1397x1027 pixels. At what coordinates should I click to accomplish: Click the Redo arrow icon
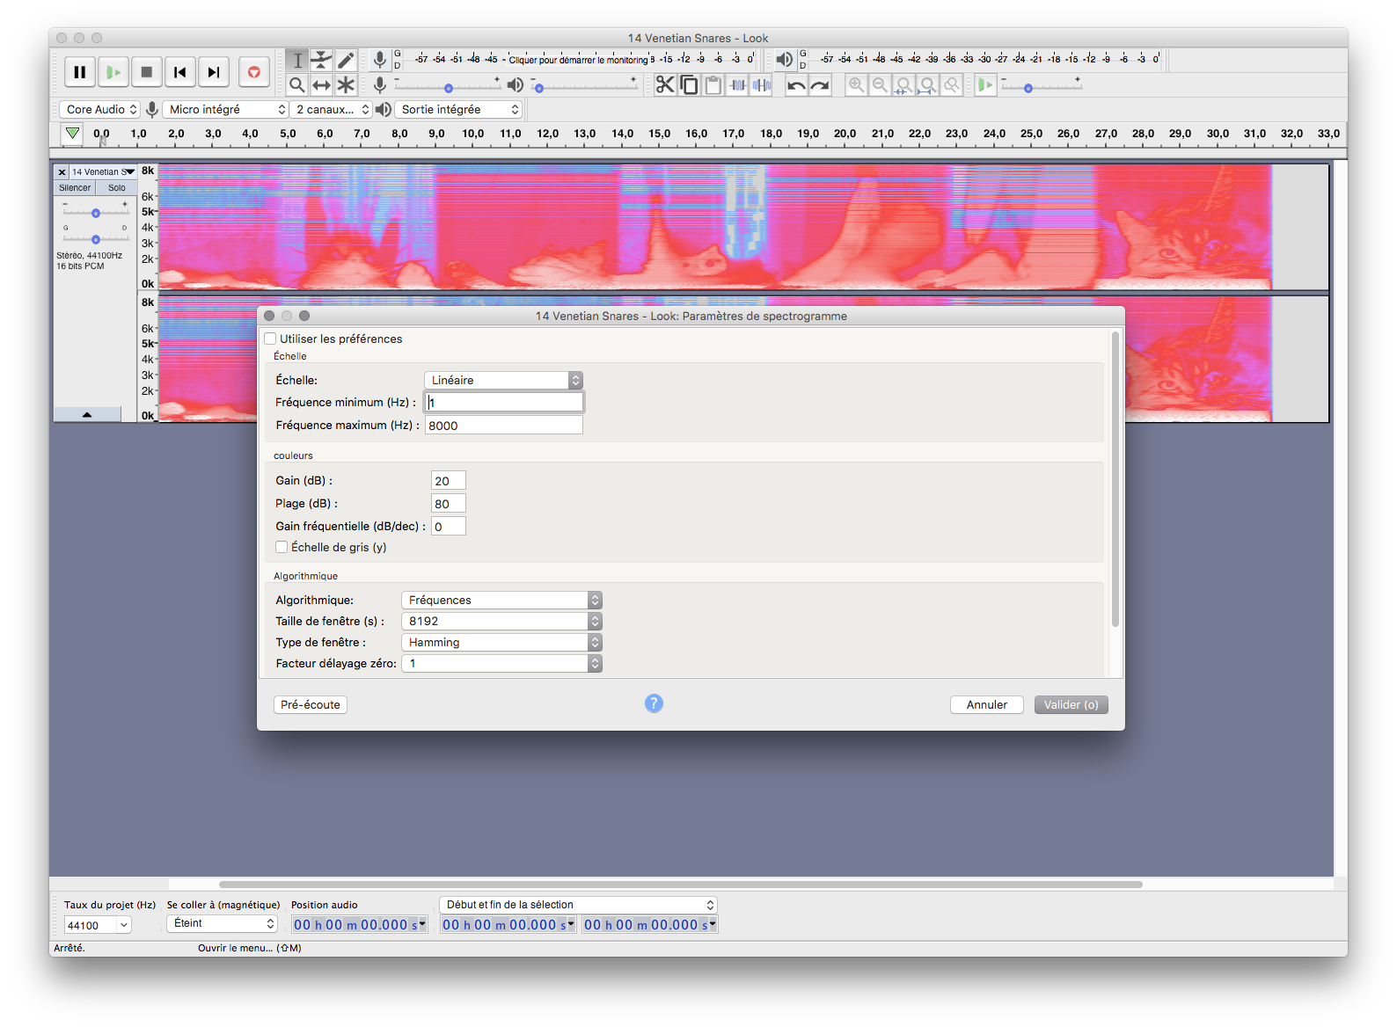[820, 84]
